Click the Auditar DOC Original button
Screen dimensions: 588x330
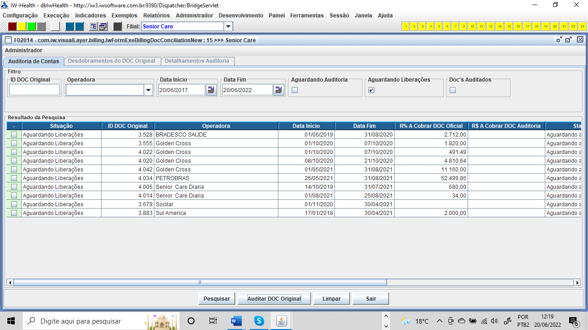274,299
